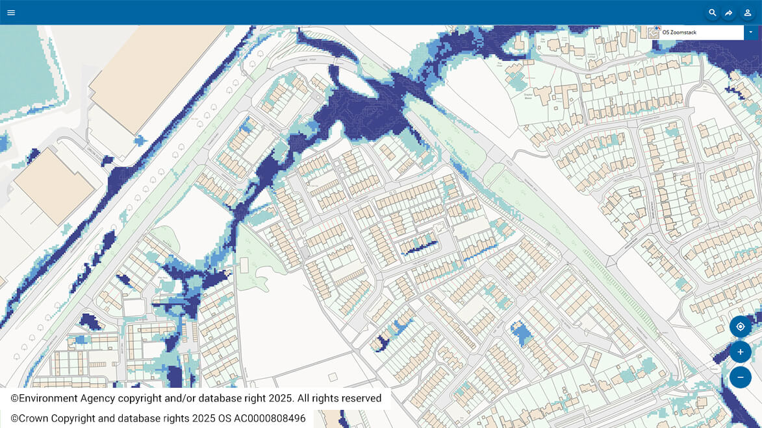Image resolution: width=762 pixels, height=428 pixels.
Task: Click the Environment Agency copyright notice
Action: pyautogui.click(x=196, y=398)
